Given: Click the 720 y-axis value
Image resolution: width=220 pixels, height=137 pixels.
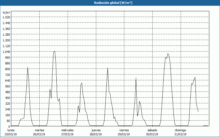Looking at the screenshot, I should tap(8, 75).
